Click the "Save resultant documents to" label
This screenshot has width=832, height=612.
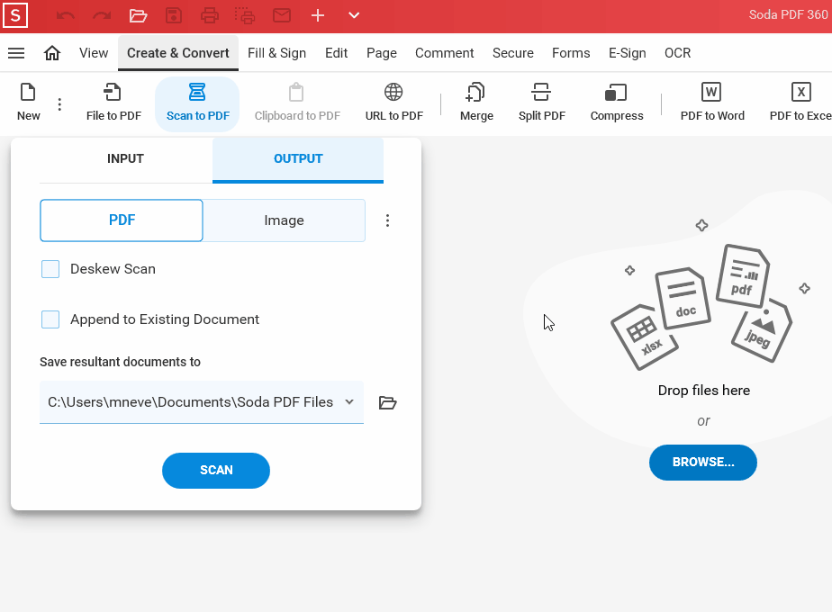[120, 362]
